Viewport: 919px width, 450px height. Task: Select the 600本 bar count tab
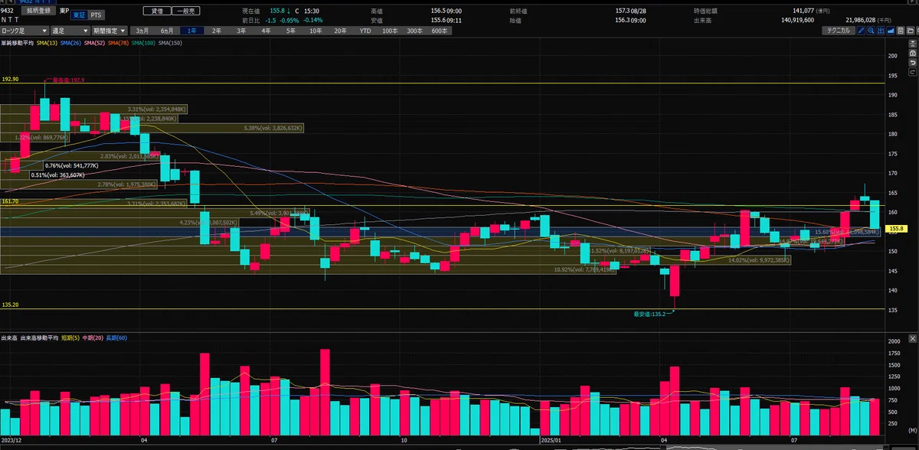(x=440, y=31)
